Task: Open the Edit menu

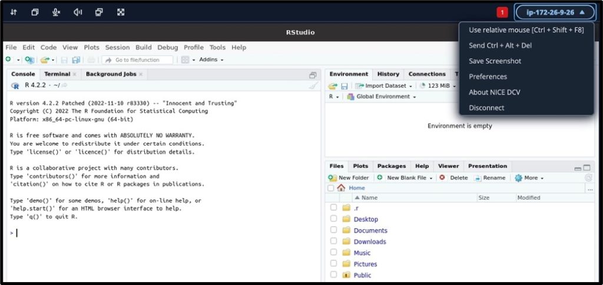Action: pyautogui.click(x=28, y=48)
